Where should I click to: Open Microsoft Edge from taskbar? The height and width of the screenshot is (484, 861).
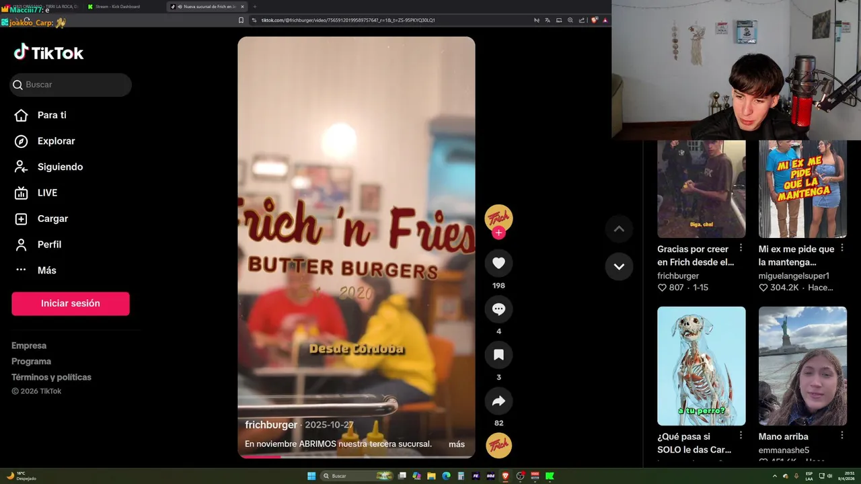pyautogui.click(x=446, y=476)
